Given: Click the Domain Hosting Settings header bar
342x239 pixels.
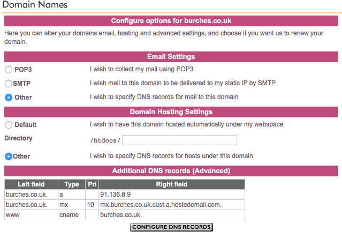Looking at the screenshot, I should click(171, 112).
